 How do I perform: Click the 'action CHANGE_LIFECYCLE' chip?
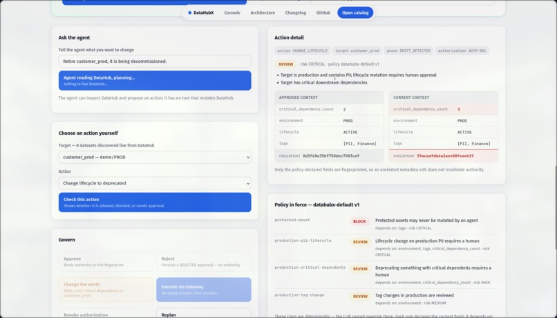coord(302,50)
